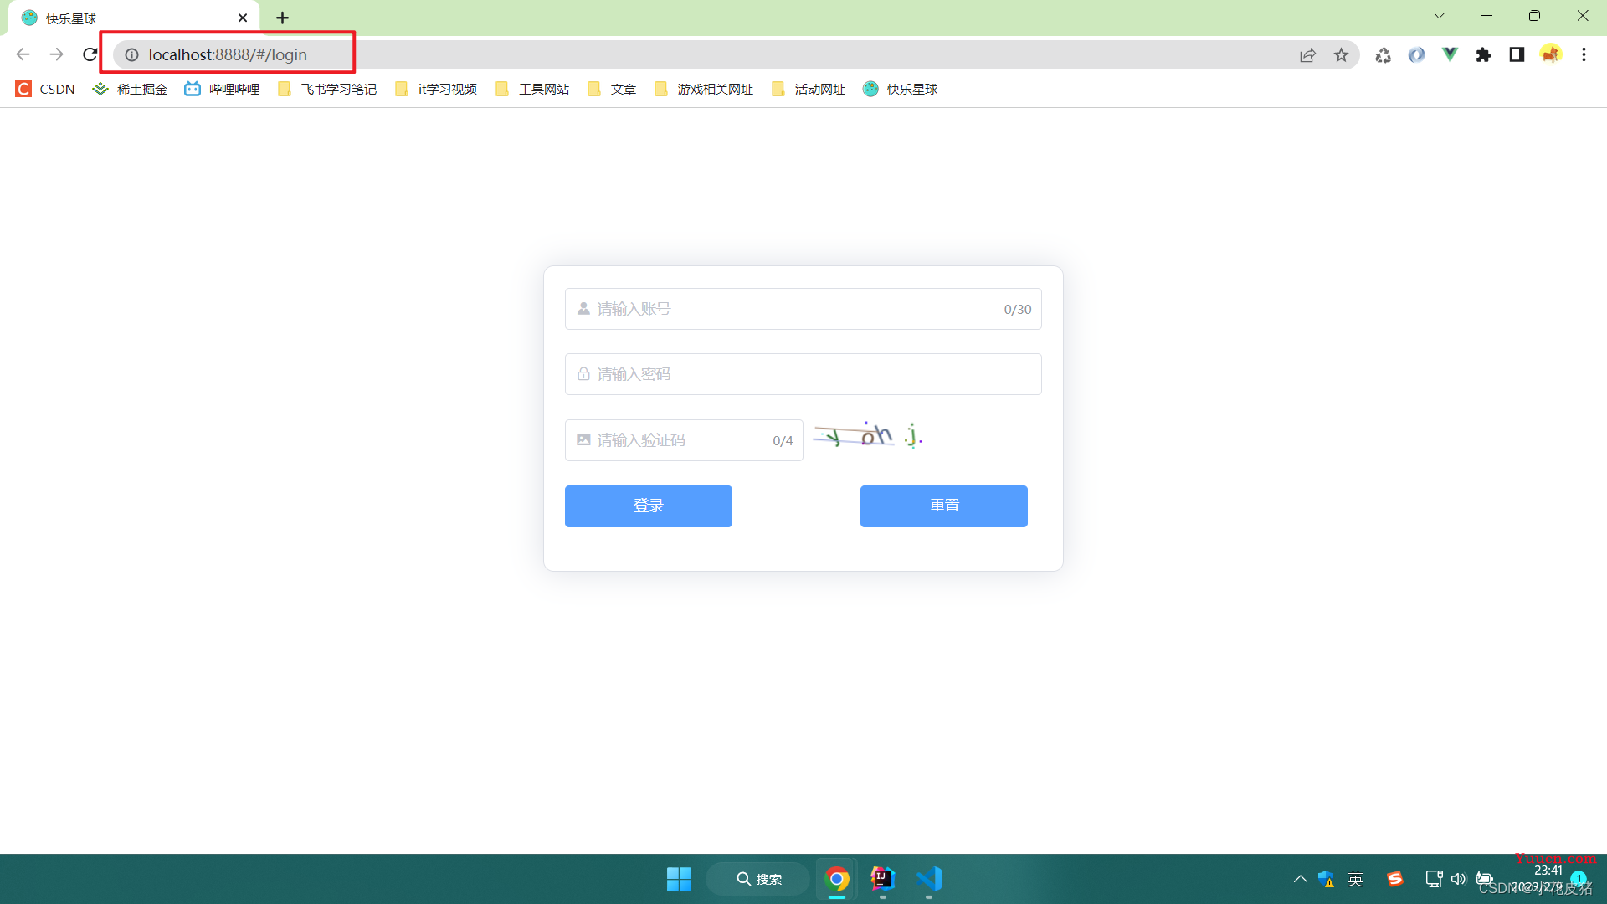Viewport: 1607px width, 904px height.
Task: Click the taskbar 搜索 search box
Action: pyautogui.click(x=758, y=879)
